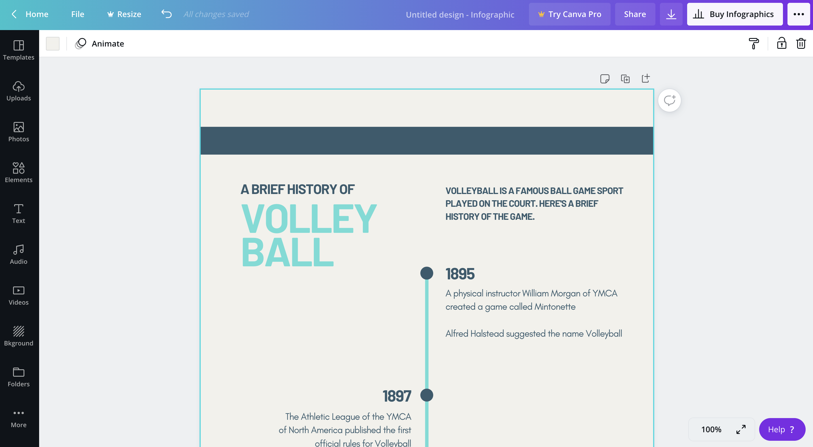This screenshot has height=447, width=813.
Task: Click the Try Canva Pro button
Action: [x=570, y=14]
